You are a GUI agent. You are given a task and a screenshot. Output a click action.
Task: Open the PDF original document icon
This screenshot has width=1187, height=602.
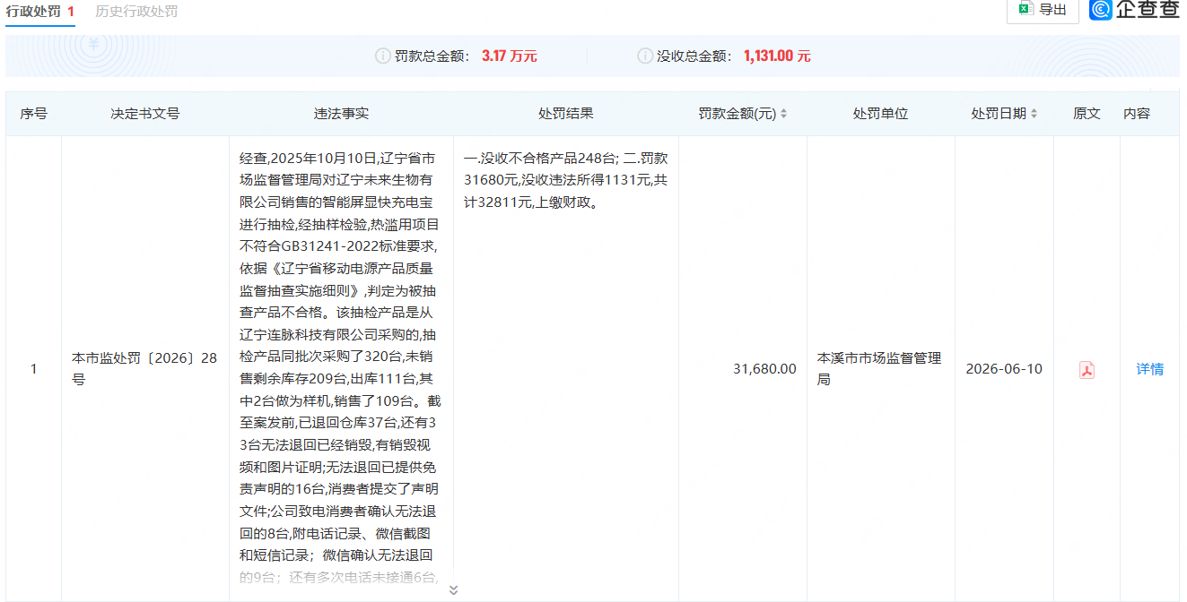1087,369
